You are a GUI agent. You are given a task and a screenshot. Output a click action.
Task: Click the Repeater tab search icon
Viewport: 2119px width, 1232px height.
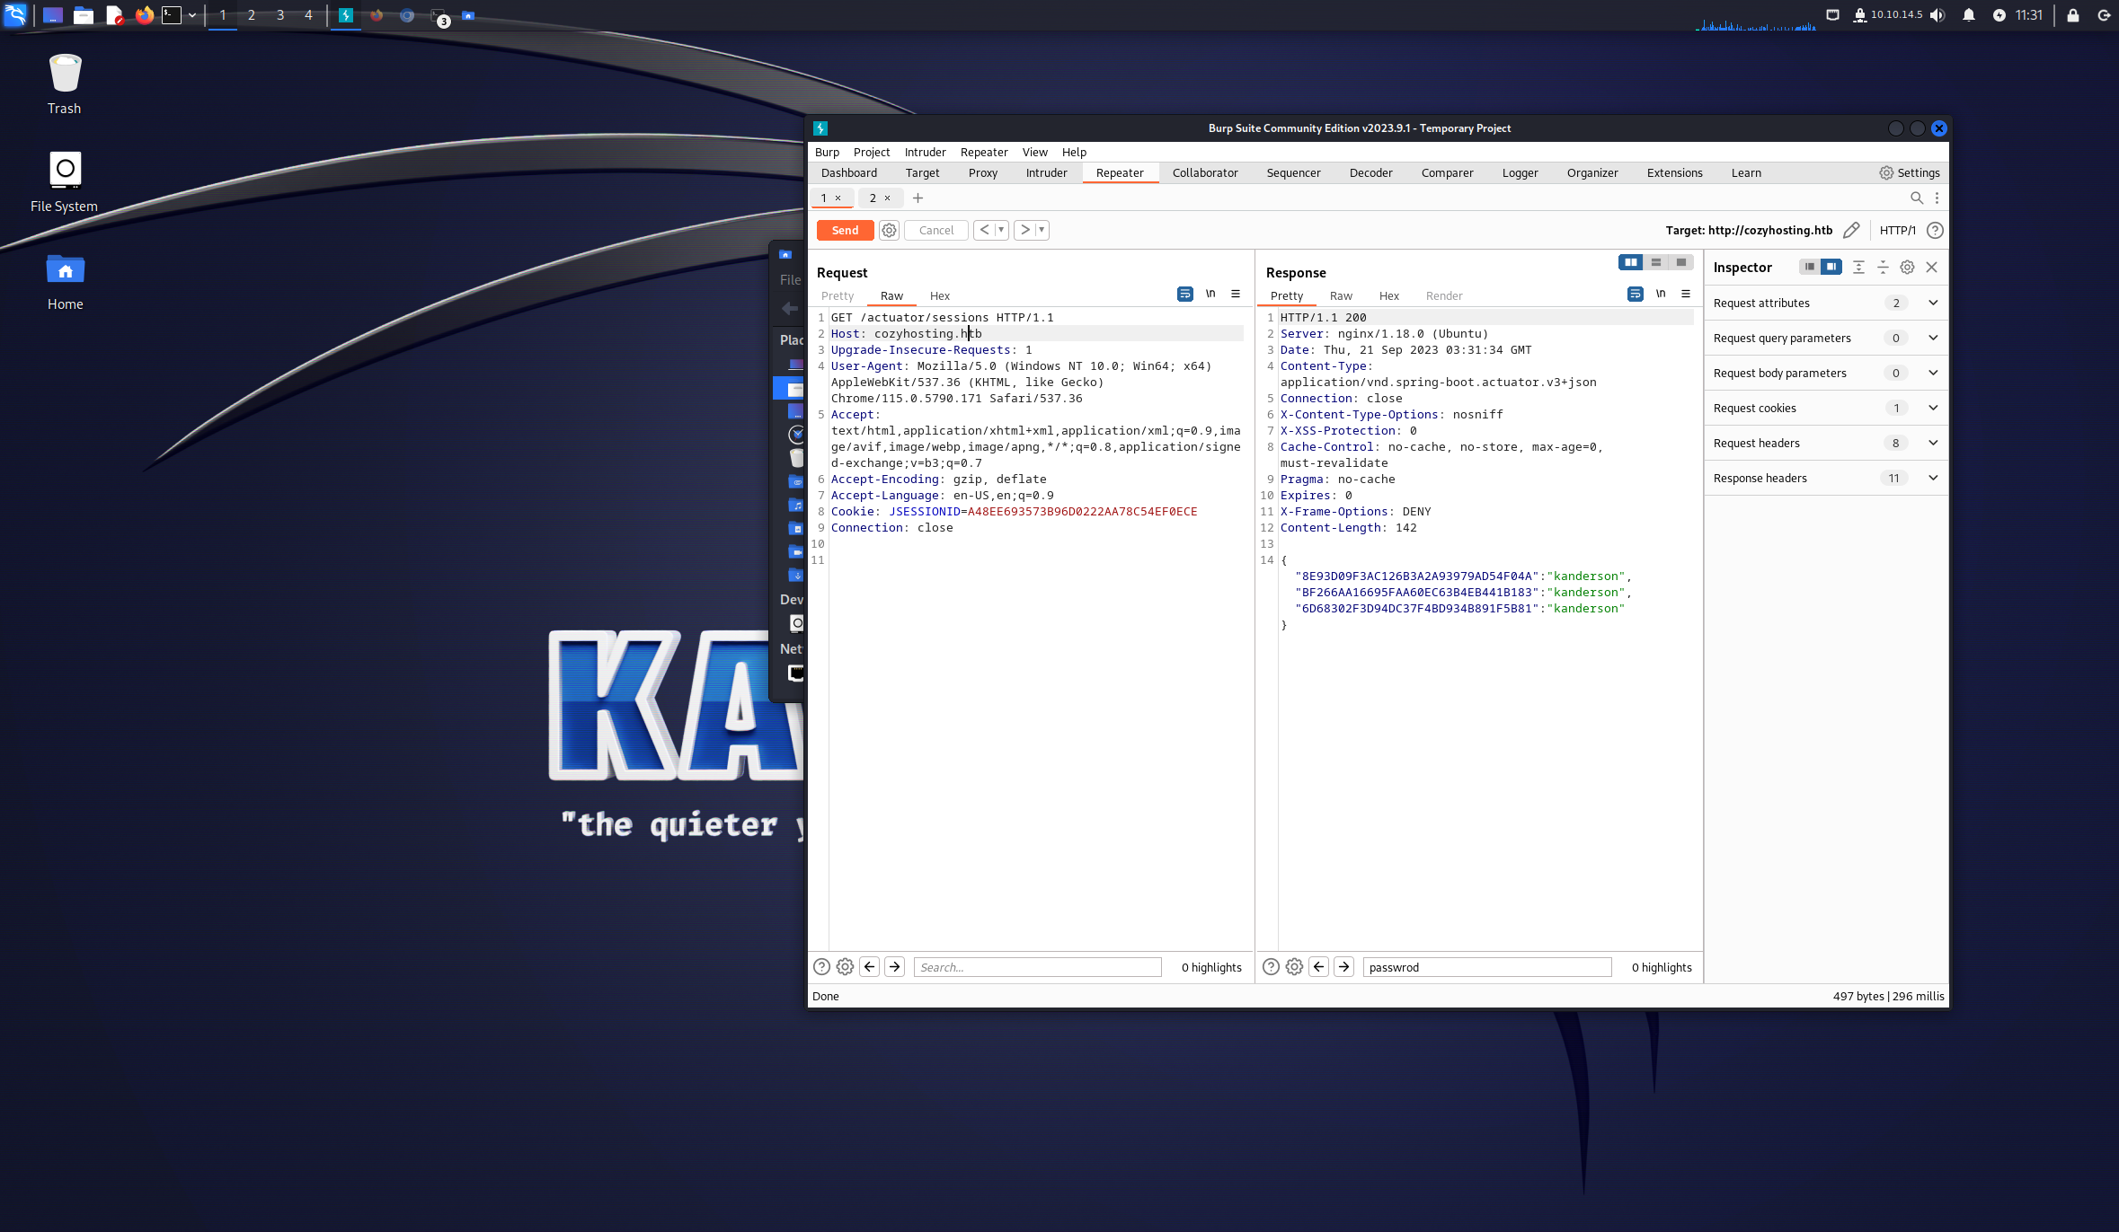(1916, 198)
